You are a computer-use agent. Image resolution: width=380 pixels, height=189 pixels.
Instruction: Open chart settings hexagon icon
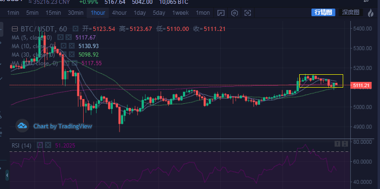pos(234,13)
